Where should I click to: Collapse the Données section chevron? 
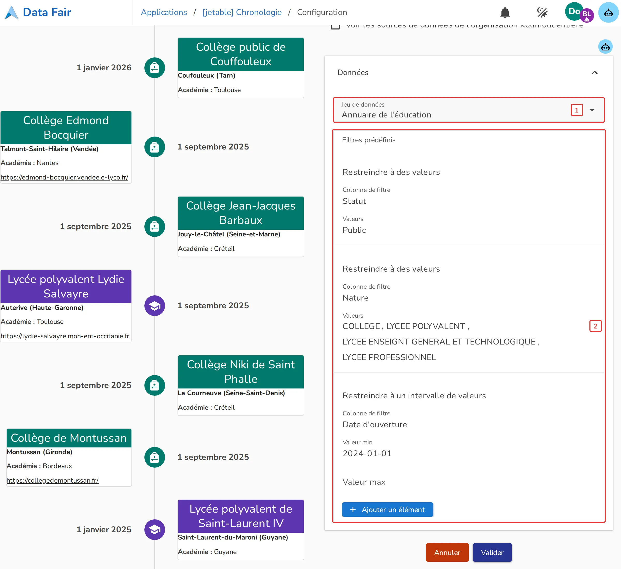(595, 72)
